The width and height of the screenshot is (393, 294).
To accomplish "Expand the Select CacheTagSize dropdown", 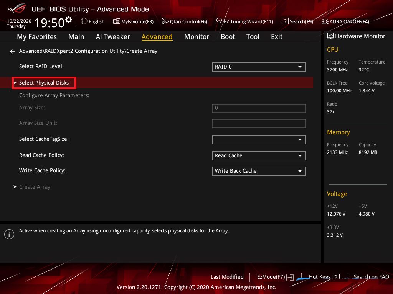I will (259, 140).
